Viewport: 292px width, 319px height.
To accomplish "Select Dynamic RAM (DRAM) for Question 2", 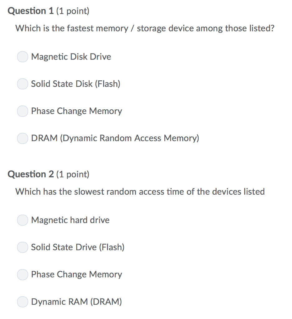I will pos(22,302).
